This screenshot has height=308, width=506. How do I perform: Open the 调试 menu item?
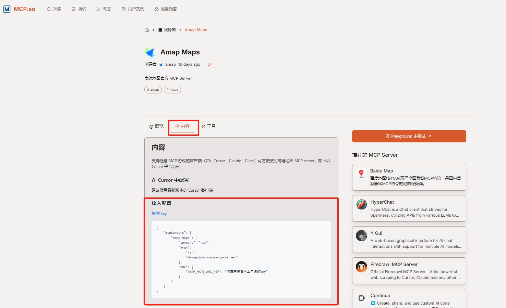point(79,9)
